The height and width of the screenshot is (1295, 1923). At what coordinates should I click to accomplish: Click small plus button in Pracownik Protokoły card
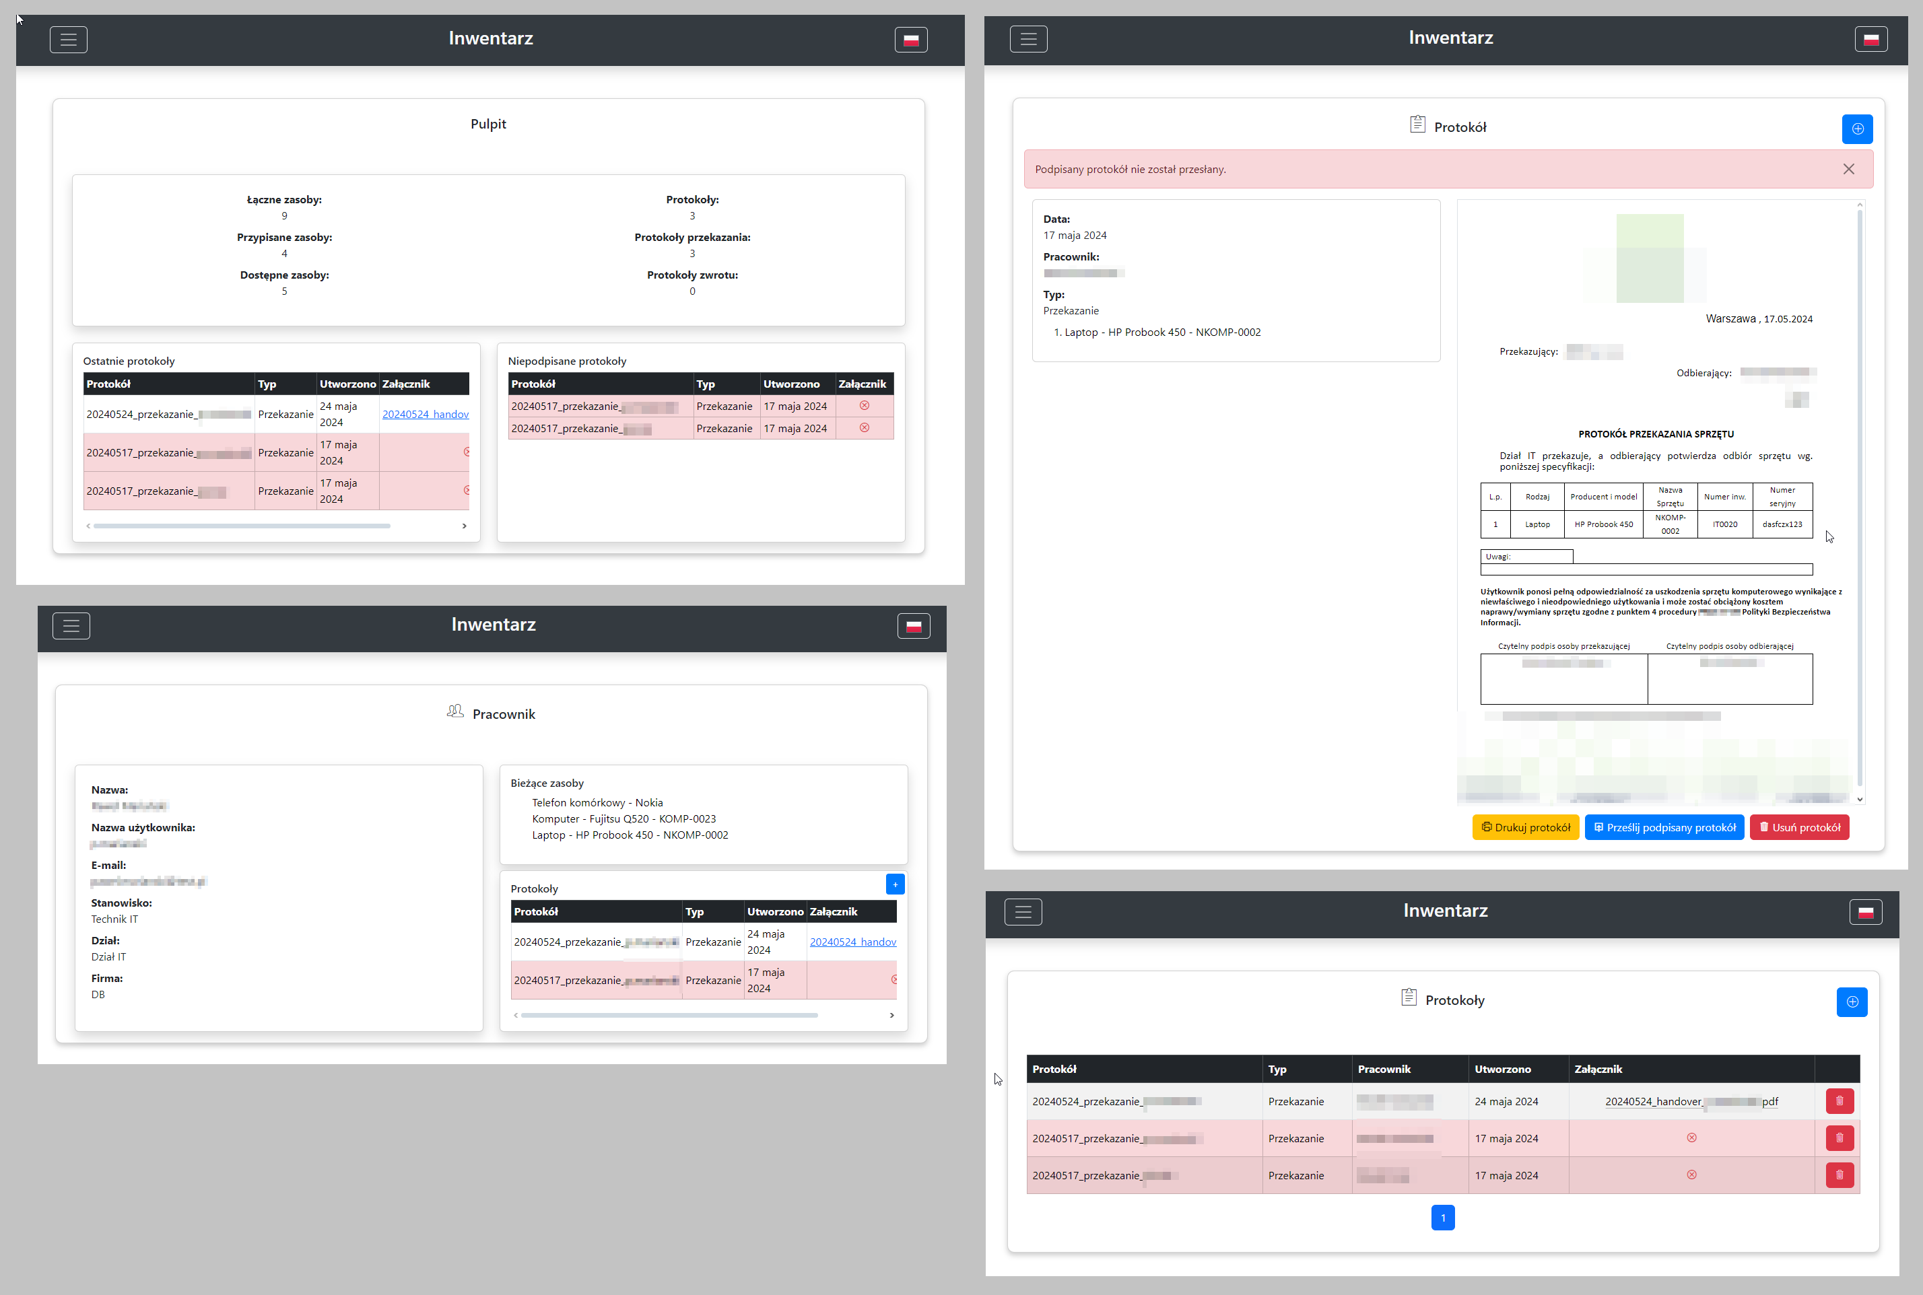pos(896,884)
